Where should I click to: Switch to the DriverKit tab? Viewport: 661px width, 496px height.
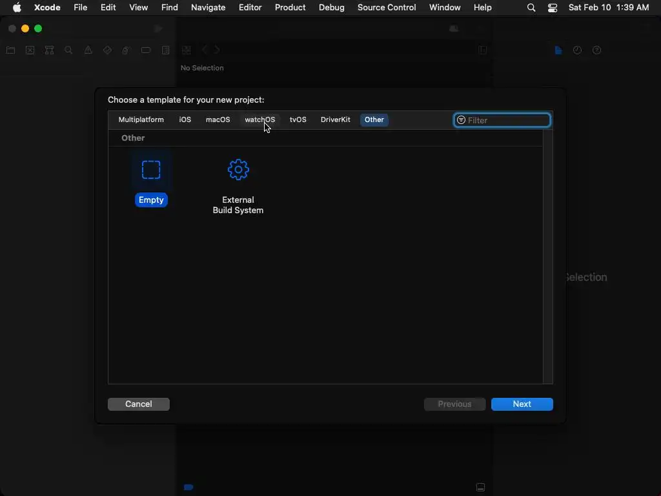336,119
